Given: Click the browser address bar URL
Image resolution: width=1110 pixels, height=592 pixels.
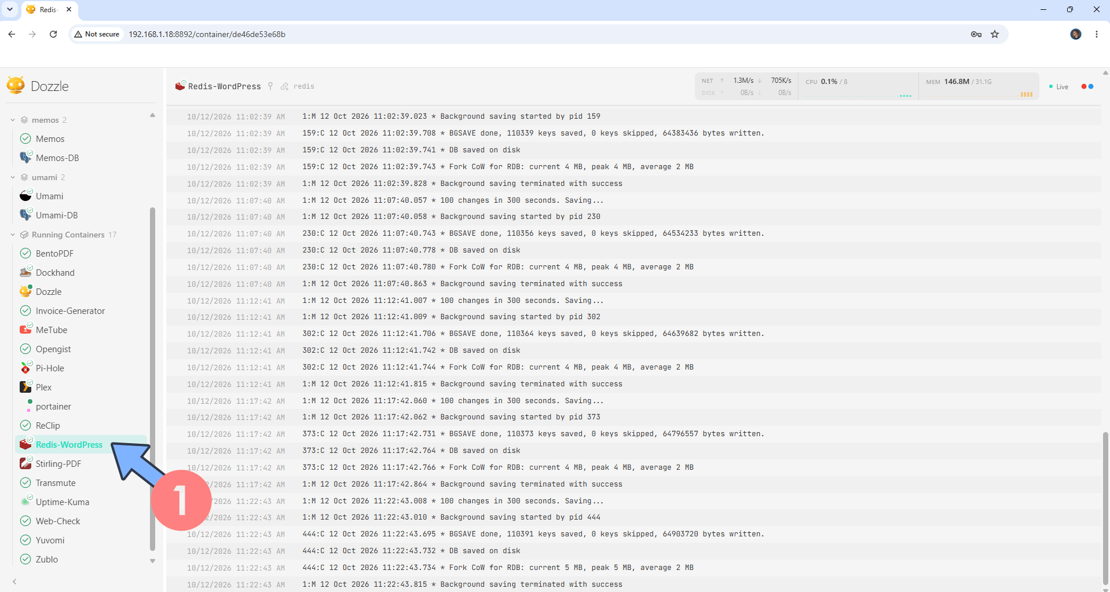Looking at the screenshot, I should tap(207, 34).
